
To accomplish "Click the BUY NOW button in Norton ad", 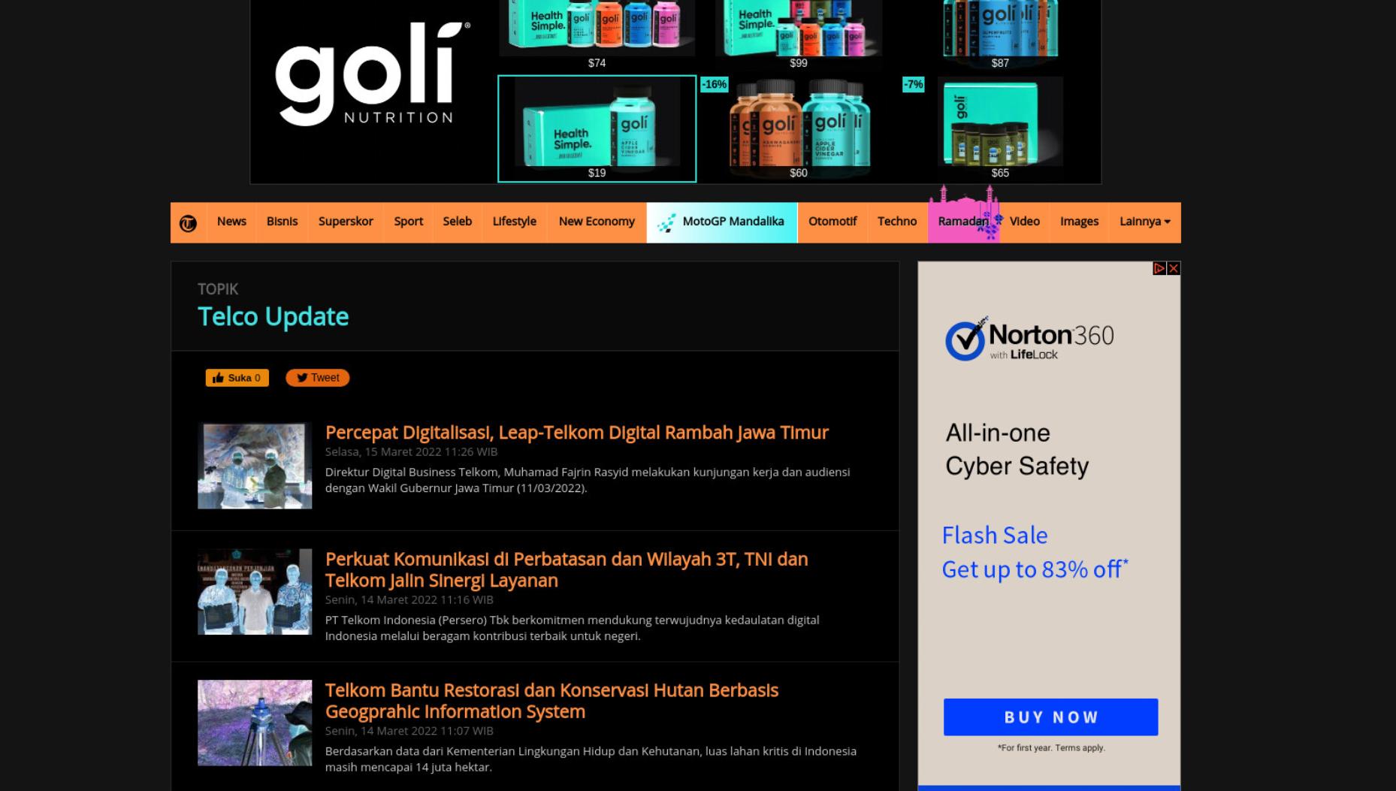I will 1050,717.
